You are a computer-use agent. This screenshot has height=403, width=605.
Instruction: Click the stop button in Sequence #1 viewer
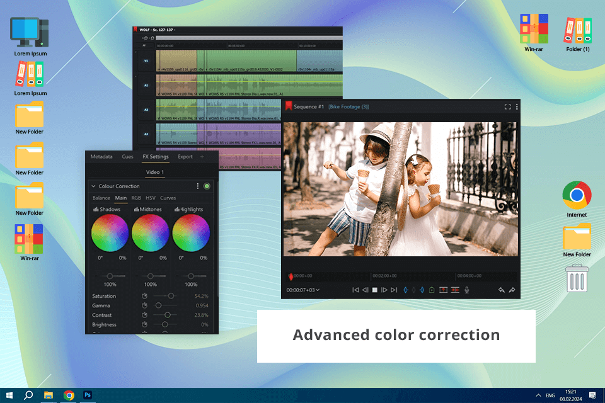(x=374, y=290)
